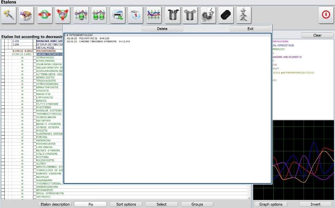Click the Clear button
The width and height of the screenshot is (335, 208).
click(x=317, y=35)
